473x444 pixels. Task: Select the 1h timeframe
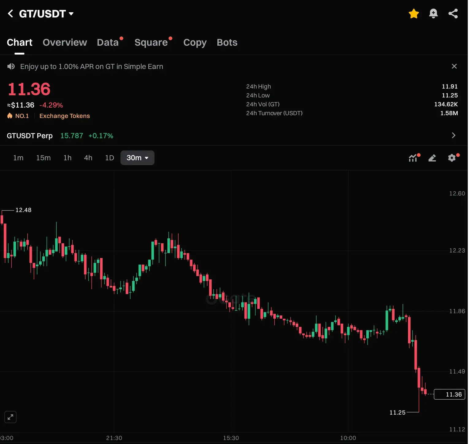tap(67, 158)
